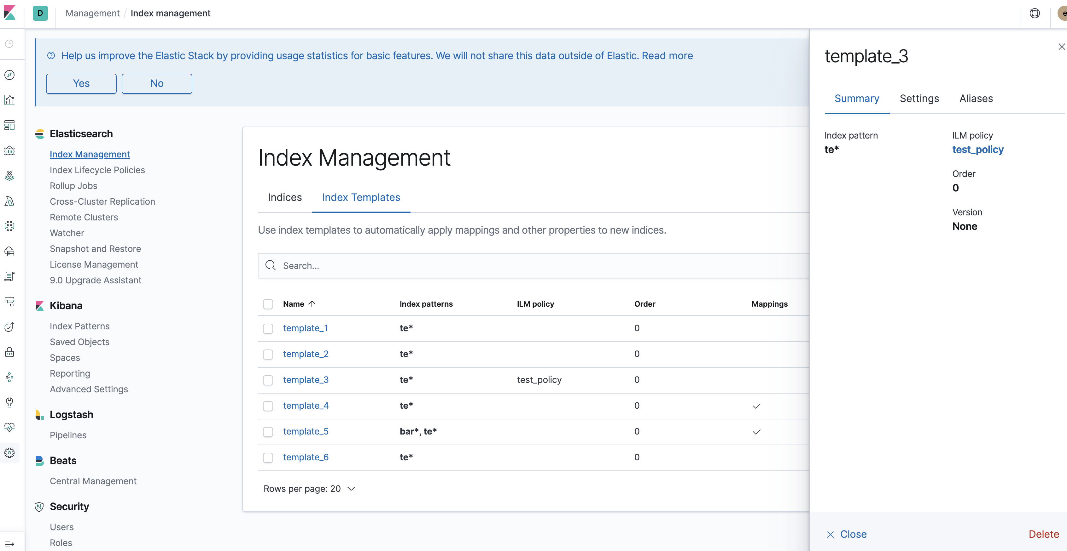Open Dev Tools wrench icon in sidebar
This screenshot has width=1067, height=551.
click(9, 402)
